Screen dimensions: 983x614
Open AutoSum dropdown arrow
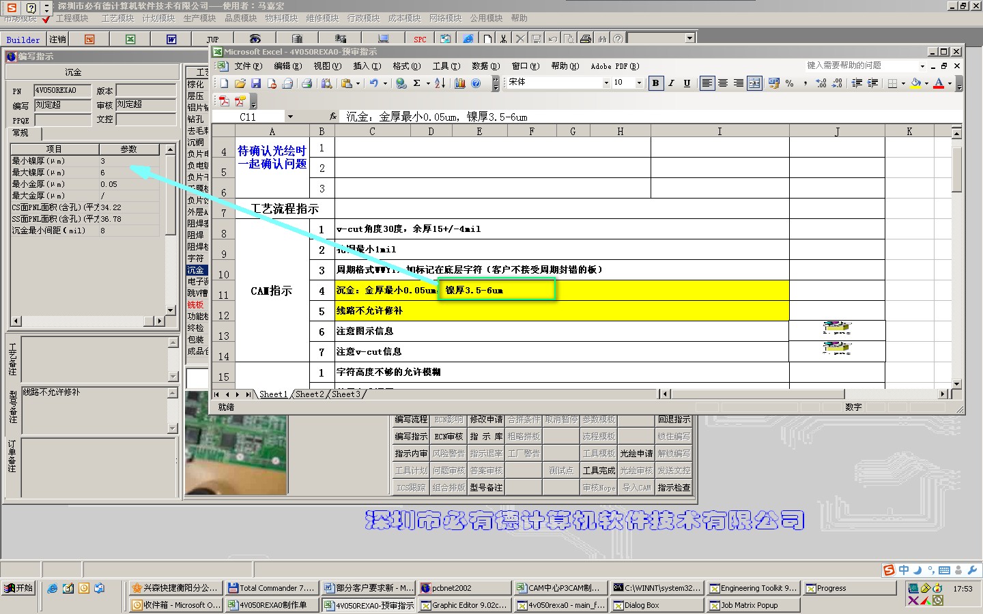[x=428, y=83]
